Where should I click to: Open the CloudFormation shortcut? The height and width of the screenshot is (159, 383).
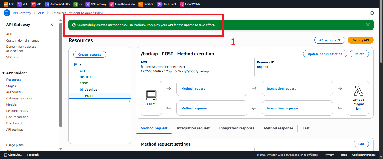(x=122, y=4)
